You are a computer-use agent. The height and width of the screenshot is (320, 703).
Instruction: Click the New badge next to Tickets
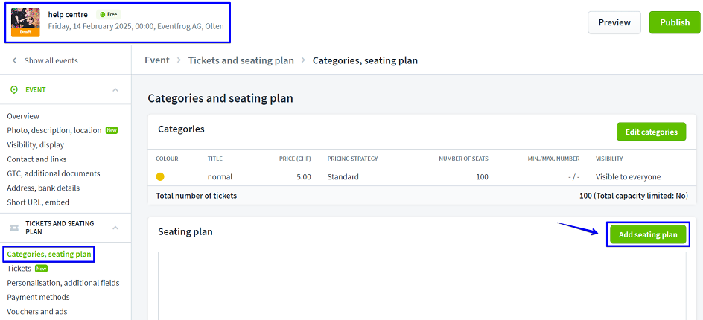pos(42,269)
